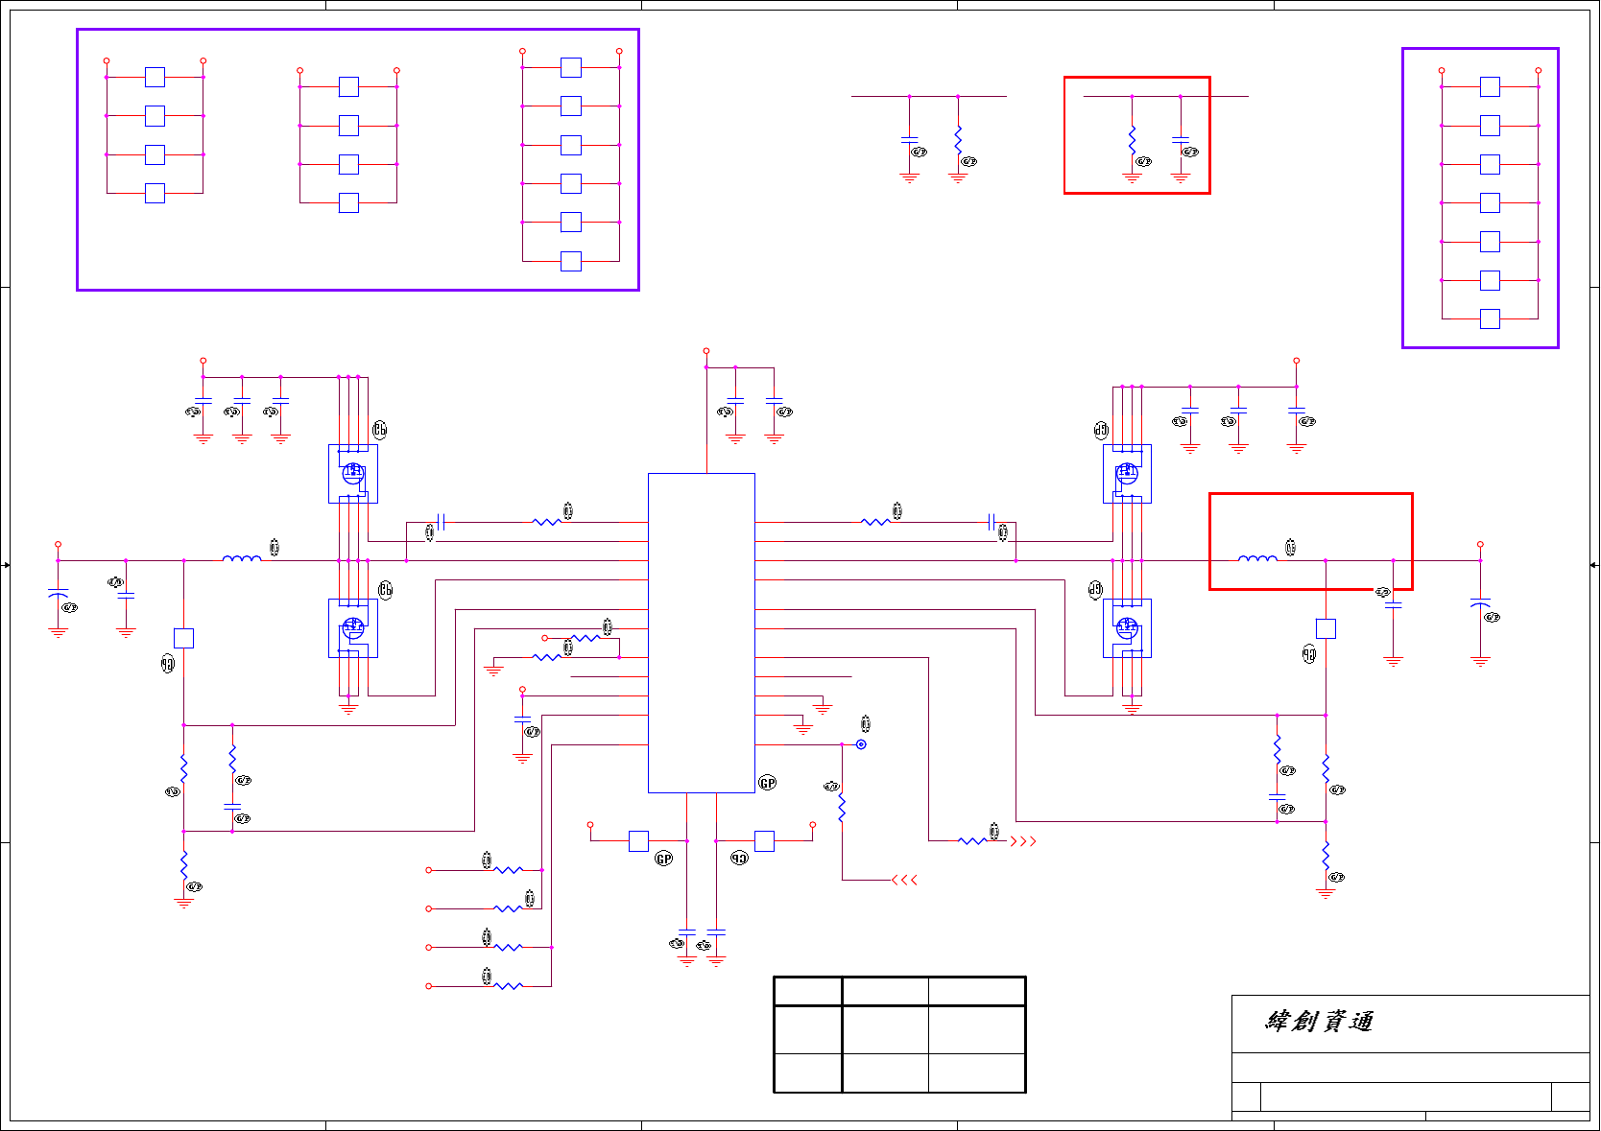
Task: Select the polarized capacitor at far right edge
Action: click(x=1480, y=603)
